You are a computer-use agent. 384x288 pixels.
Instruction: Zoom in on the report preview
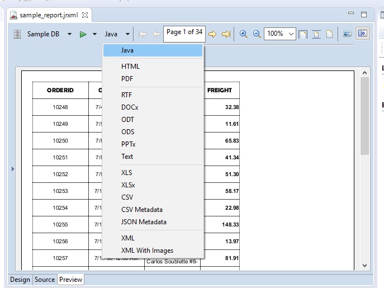pyautogui.click(x=243, y=34)
